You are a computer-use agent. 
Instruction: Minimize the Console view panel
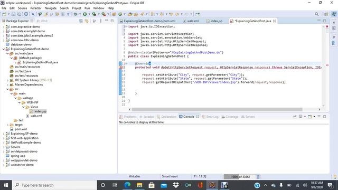point(319,116)
